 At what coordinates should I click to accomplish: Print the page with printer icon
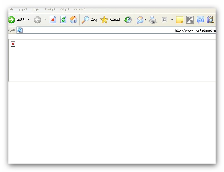click(x=153, y=20)
